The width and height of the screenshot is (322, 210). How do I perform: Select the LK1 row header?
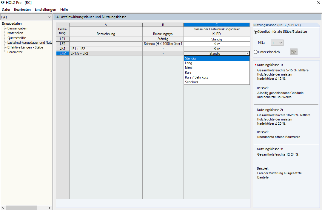pos(63,48)
